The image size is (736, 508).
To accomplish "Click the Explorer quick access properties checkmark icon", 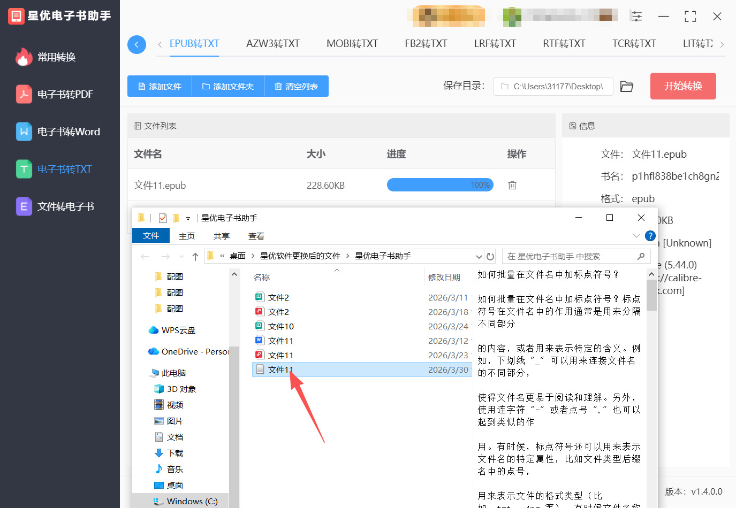I will coord(163,218).
